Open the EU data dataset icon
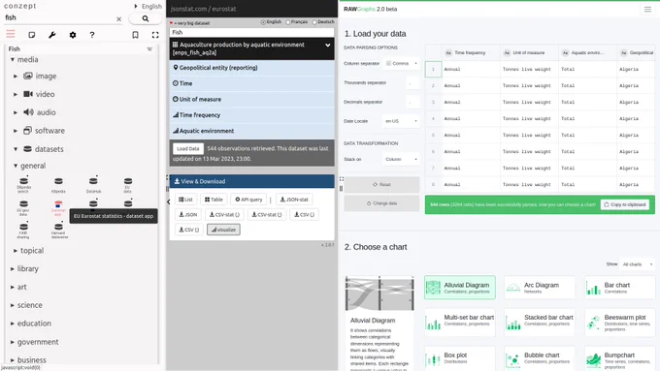The width and height of the screenshot is (660, 371). click(x=127, y=184)
